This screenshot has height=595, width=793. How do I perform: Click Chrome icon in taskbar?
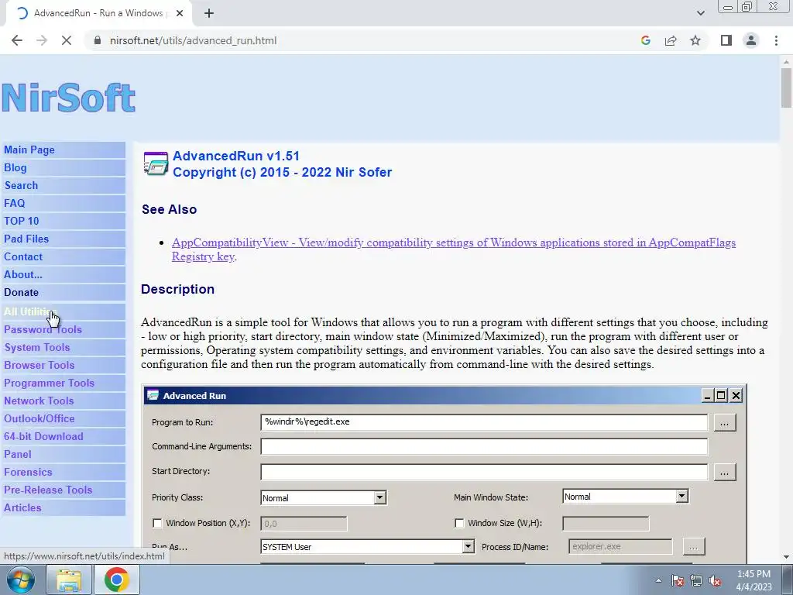117,580
